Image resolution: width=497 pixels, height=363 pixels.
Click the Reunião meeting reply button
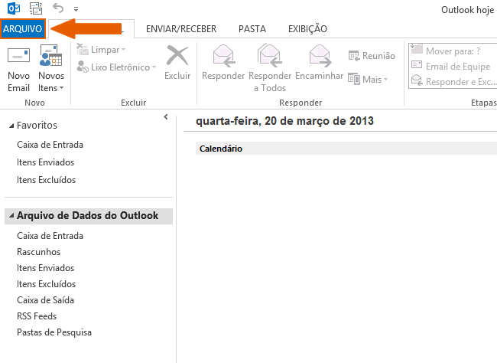pyautogui.click(x=372, y=56)
